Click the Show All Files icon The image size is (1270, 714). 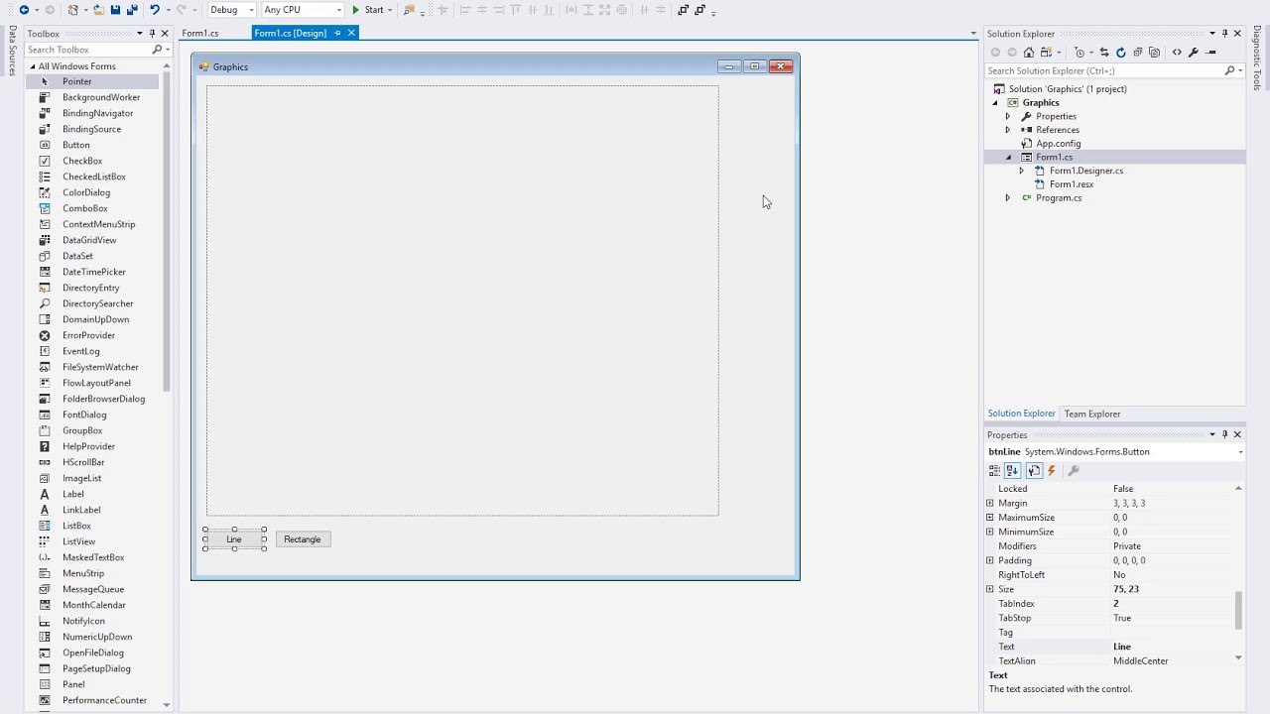[1154, 53]
